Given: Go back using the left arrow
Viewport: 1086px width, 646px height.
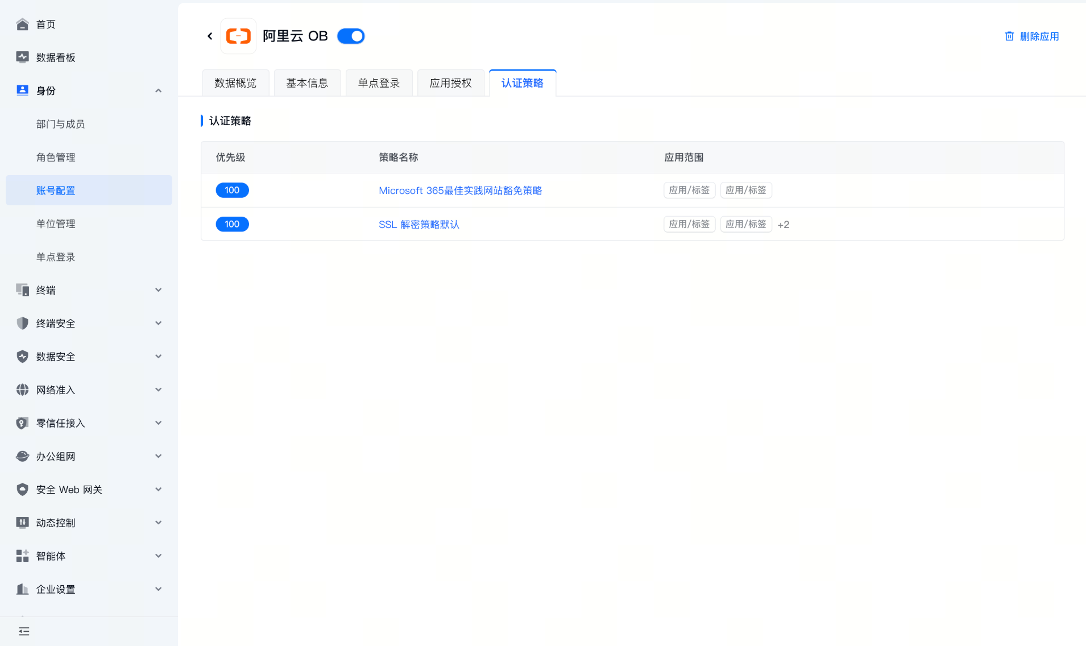Looking at the screenshot, I should [x=210, y=36].
